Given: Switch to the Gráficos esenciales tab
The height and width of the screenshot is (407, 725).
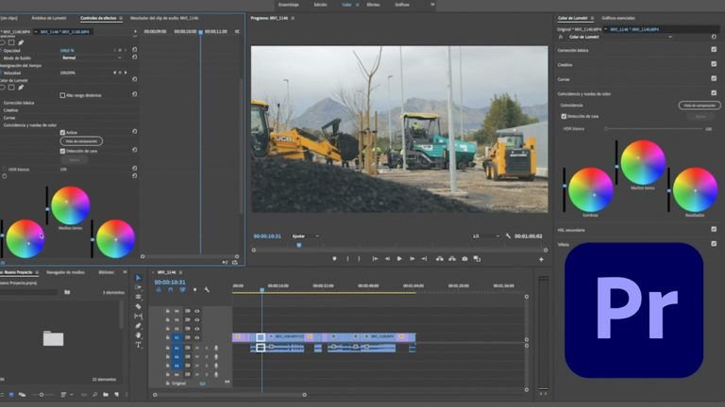Looking at the screenshot, I should [618, 18].
